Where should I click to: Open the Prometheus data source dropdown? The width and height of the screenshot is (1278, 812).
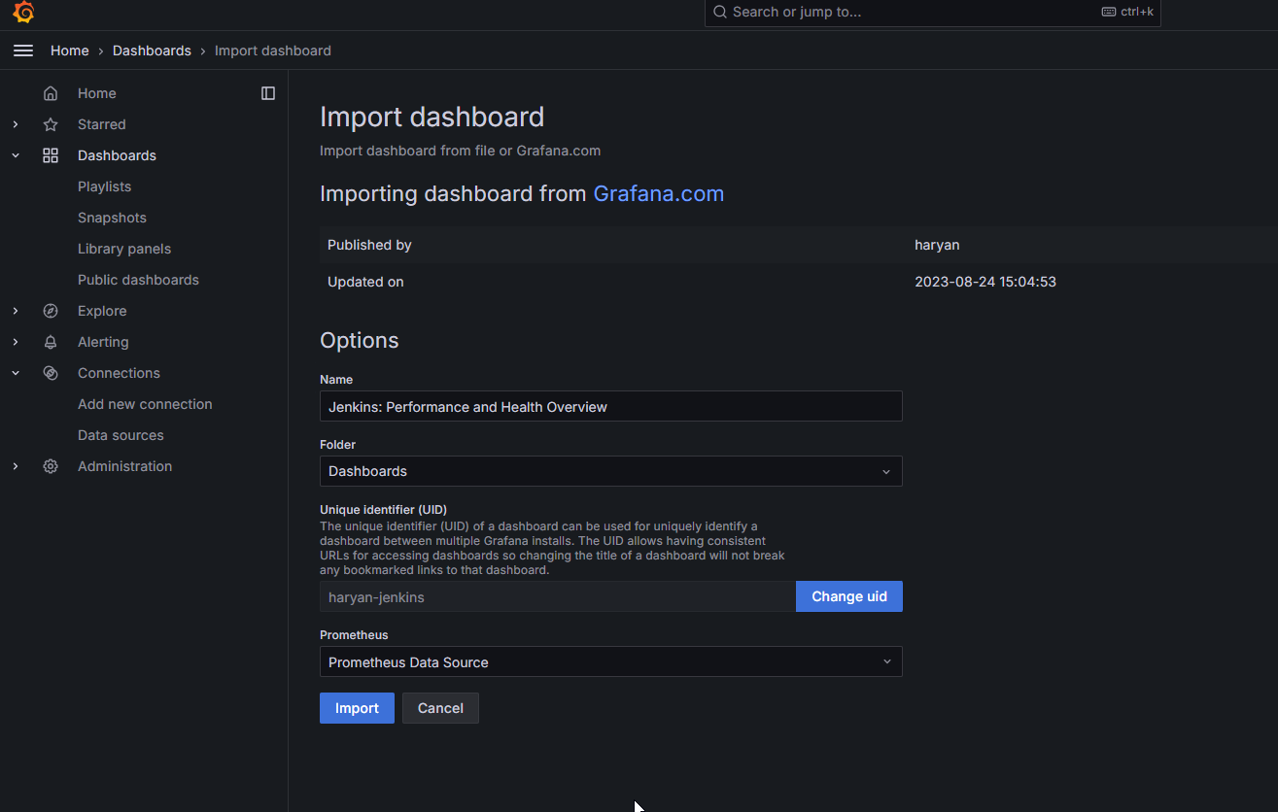tap(610, 662)
